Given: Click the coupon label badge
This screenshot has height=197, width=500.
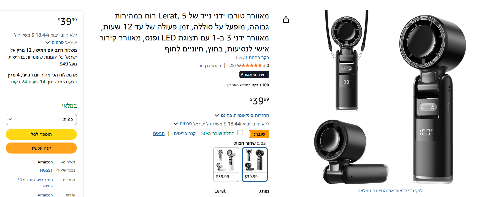Looking at the screenshot, I should 259,134.
